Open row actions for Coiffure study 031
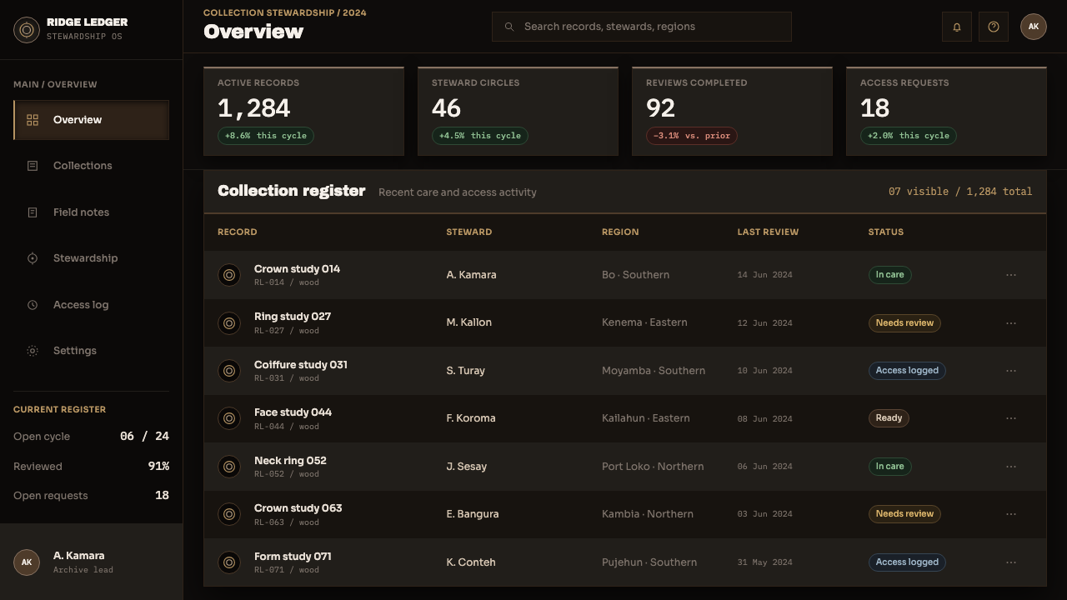 tap(1011, 371)
